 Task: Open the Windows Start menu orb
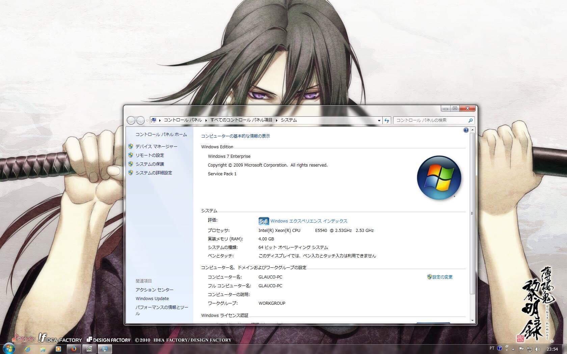click(9, 349)
